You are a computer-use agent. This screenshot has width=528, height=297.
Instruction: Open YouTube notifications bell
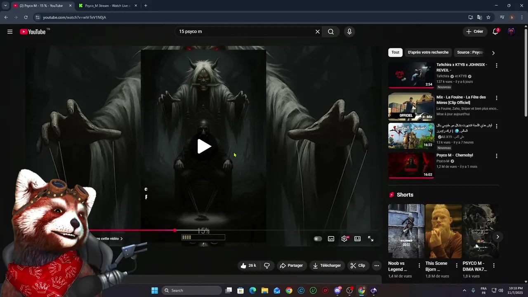[495, 32]
